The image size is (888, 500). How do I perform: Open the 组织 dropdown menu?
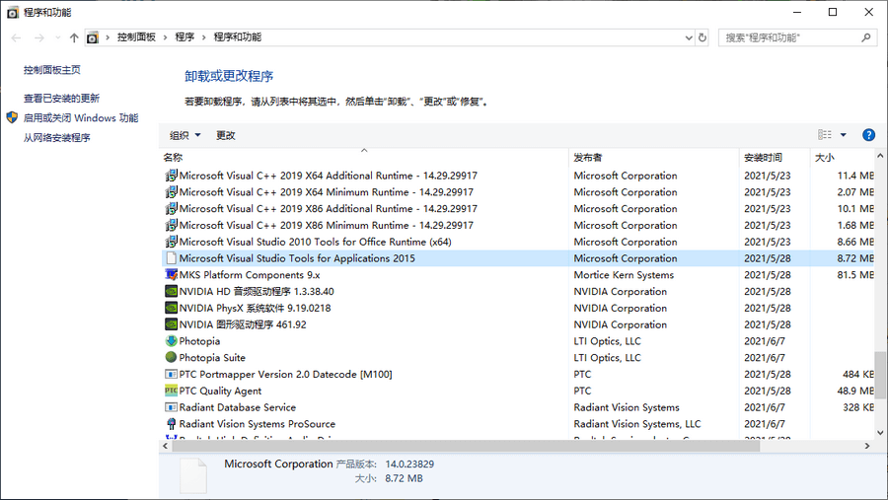click(x=185, y=135)
